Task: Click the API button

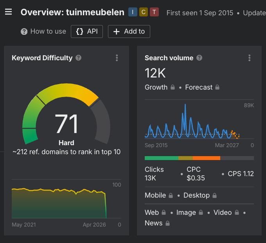Action: (x=87, y=31)
